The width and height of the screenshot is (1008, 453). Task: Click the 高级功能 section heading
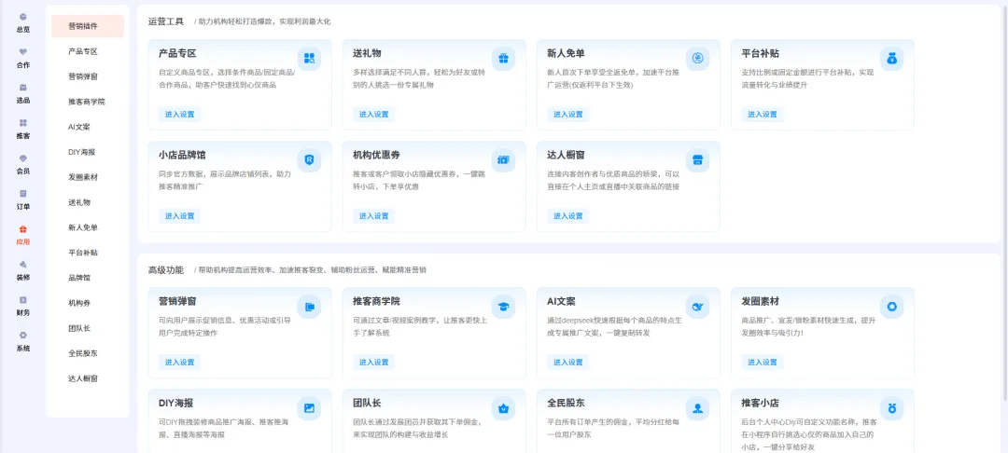tap(166, 270)
